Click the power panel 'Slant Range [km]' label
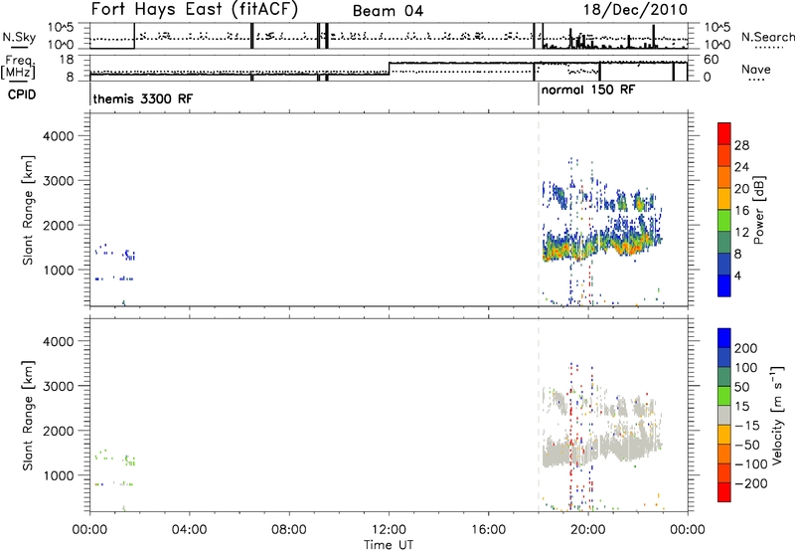Viewport: 795px width, 551px height. coord(28,210)
